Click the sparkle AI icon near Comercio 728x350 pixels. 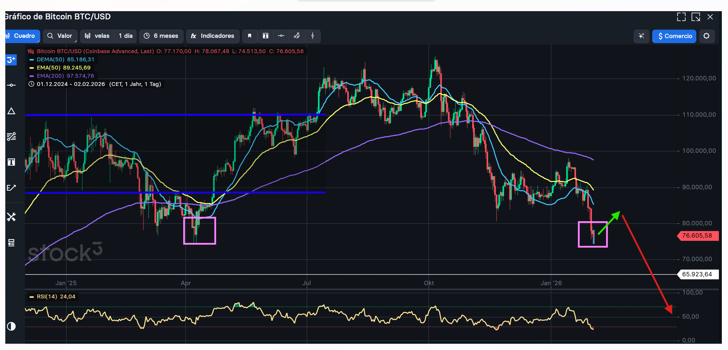coord(641,36)
